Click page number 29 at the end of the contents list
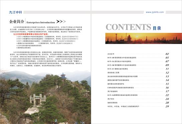The width and height of the screenshot is (182, 124). tap(167, 106)
